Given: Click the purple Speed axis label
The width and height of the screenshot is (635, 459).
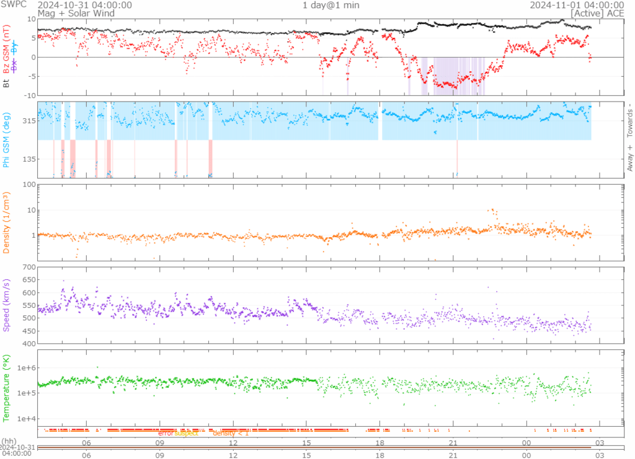Looking at the screenshot, I should pos(7,305).
